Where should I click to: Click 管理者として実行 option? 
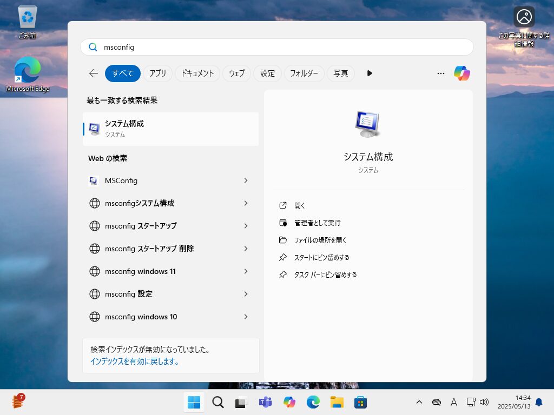click(317, 223)
